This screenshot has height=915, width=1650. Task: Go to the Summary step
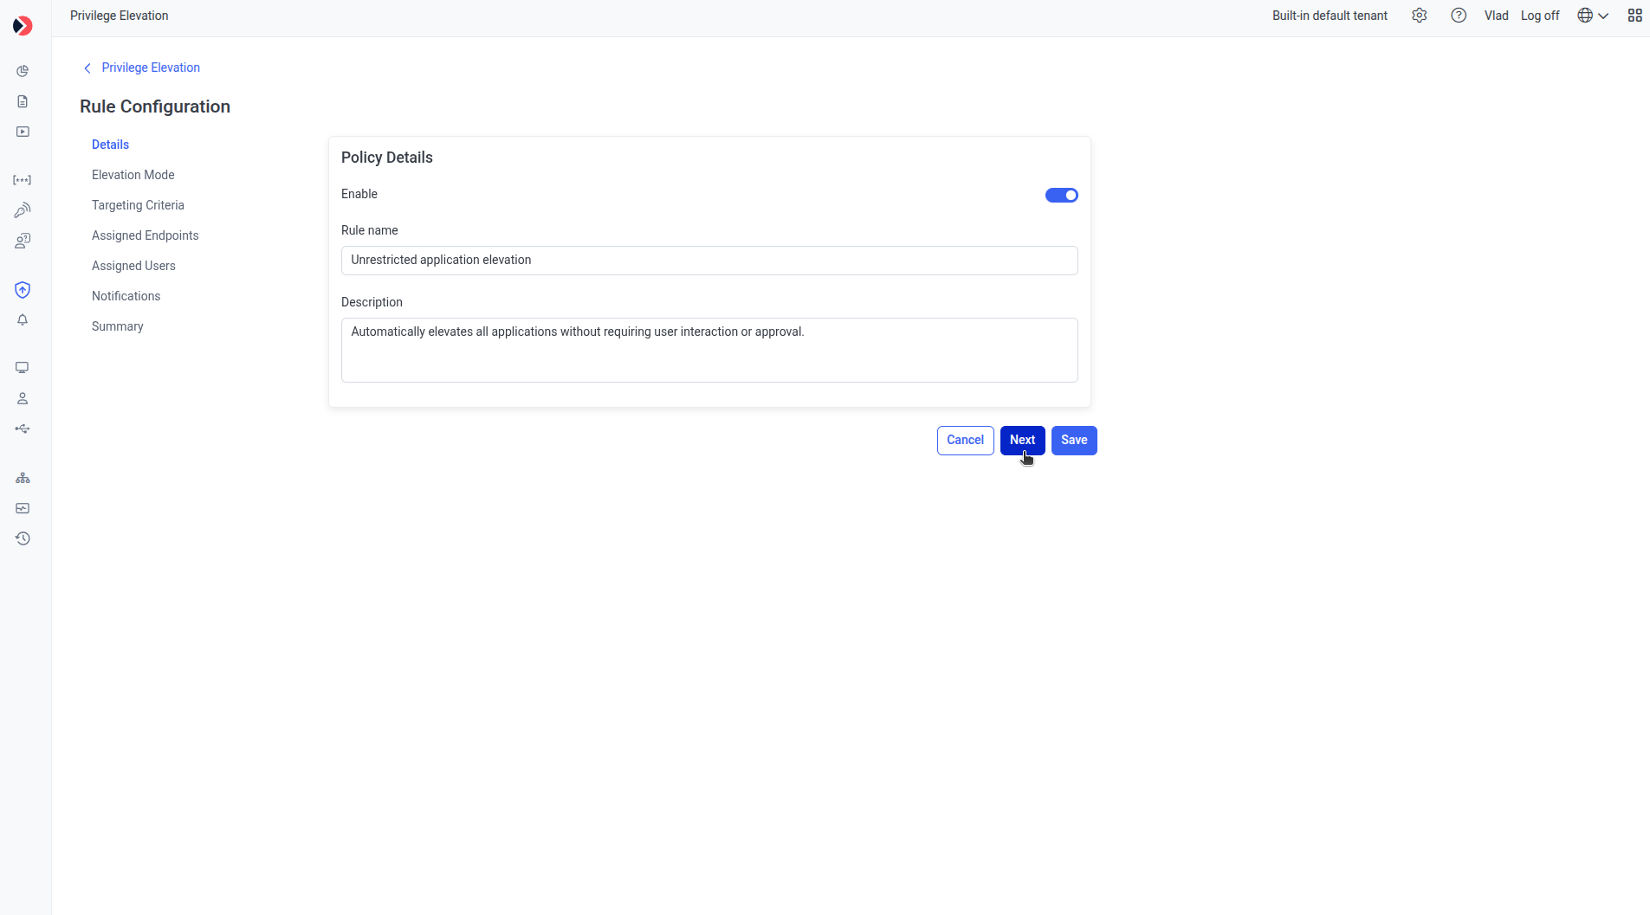point(118,326)
